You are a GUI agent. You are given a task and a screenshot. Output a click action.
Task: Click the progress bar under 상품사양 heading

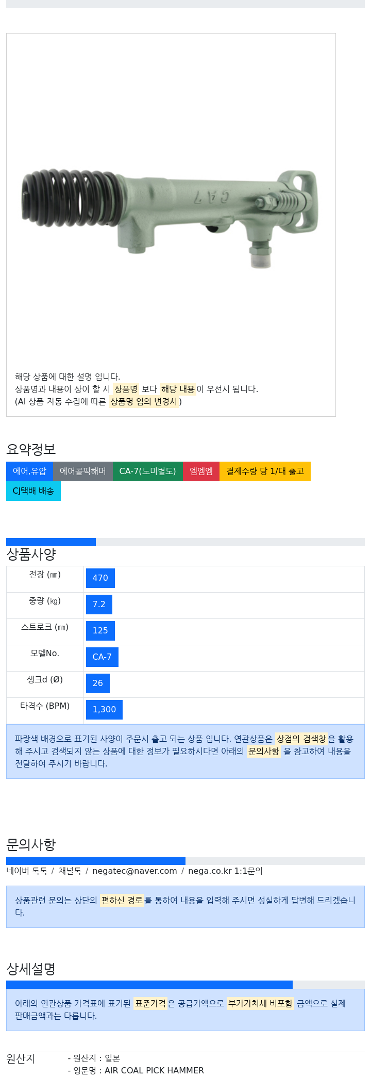[185, 542]
